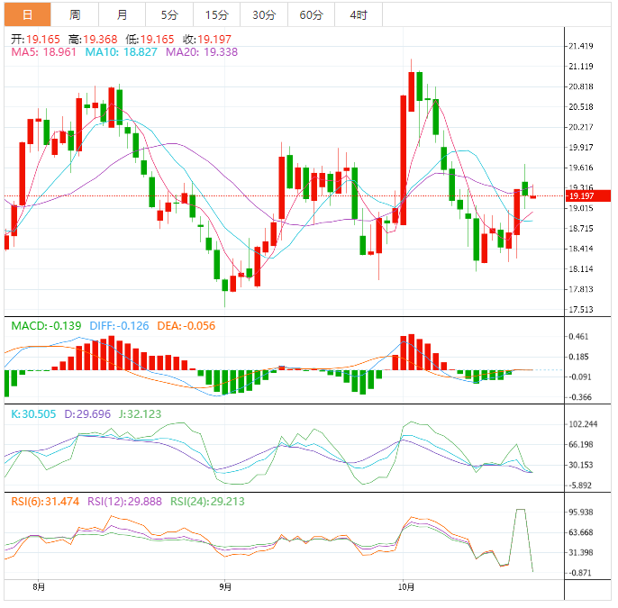Click the 95.938 RSI axis label

(x=581, y=513)
